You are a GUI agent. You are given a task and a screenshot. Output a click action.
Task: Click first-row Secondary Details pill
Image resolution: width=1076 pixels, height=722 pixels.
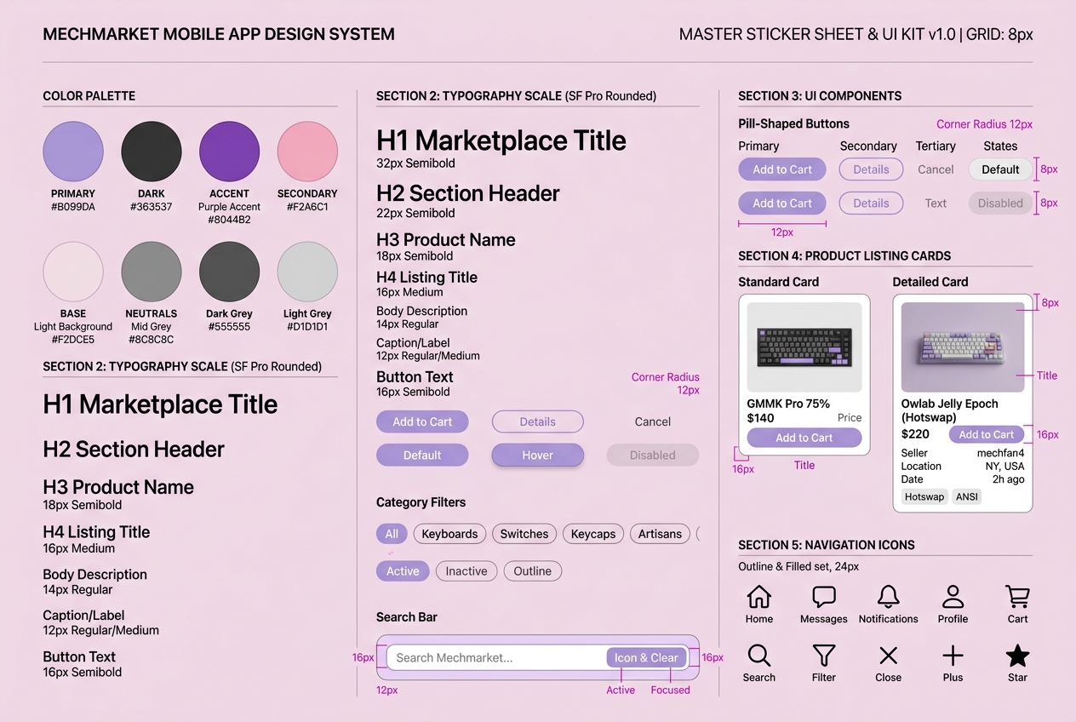[x=871, y=169]
